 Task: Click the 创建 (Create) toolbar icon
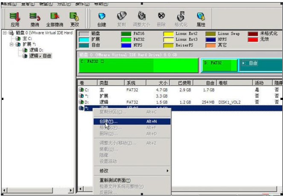point(102,19)
